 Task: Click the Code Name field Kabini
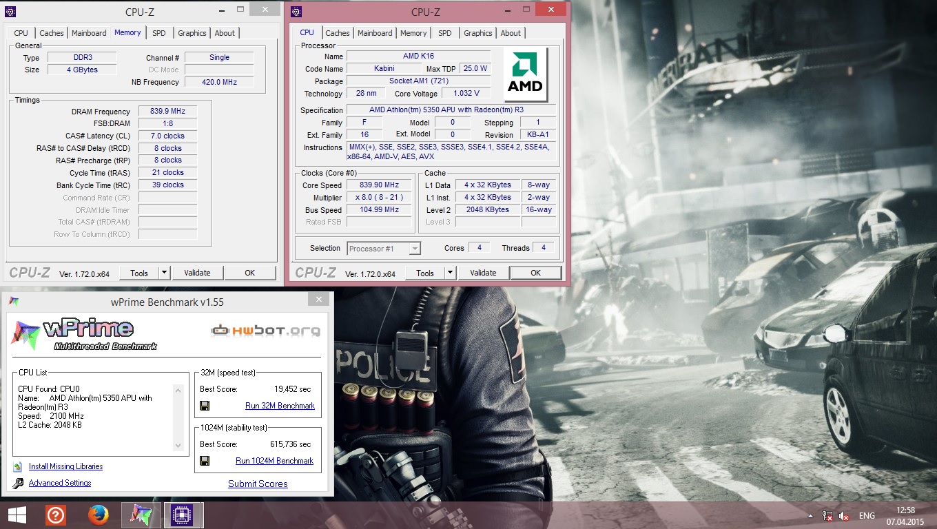pos(384,68)
